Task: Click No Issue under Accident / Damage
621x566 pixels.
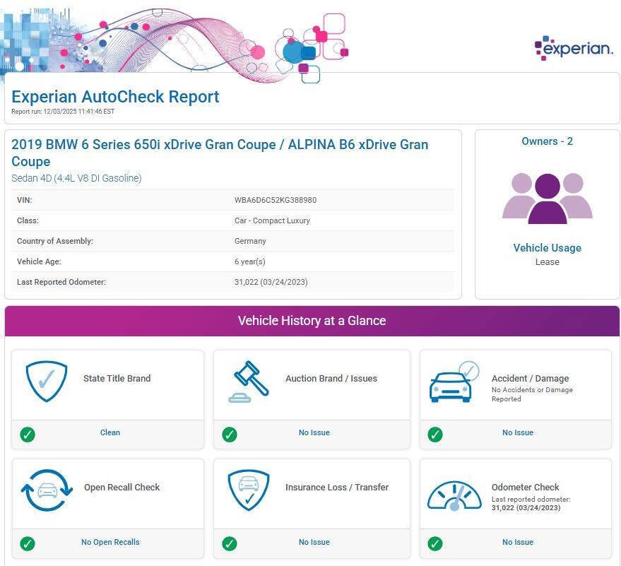Action: (517, 432)
